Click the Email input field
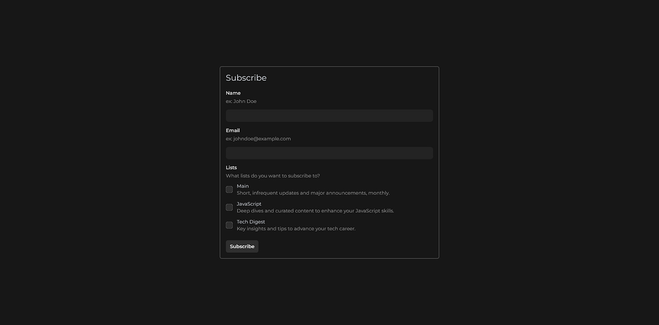 coord(329,153)
